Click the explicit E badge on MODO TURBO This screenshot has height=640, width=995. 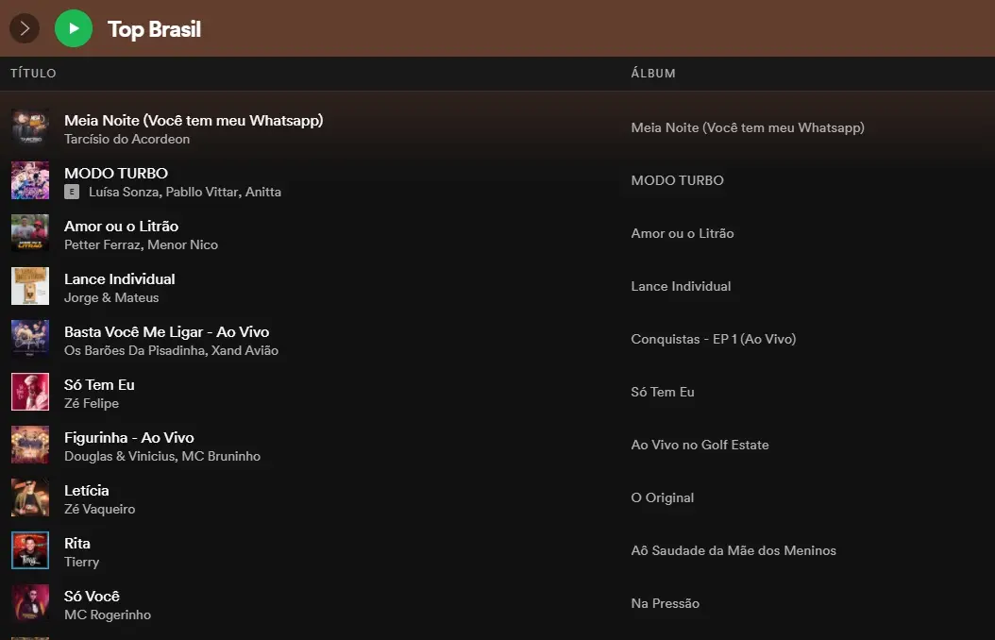point(71,192)
